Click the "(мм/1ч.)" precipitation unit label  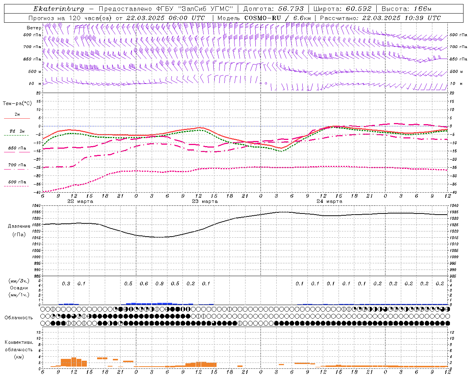coord(19,295)
